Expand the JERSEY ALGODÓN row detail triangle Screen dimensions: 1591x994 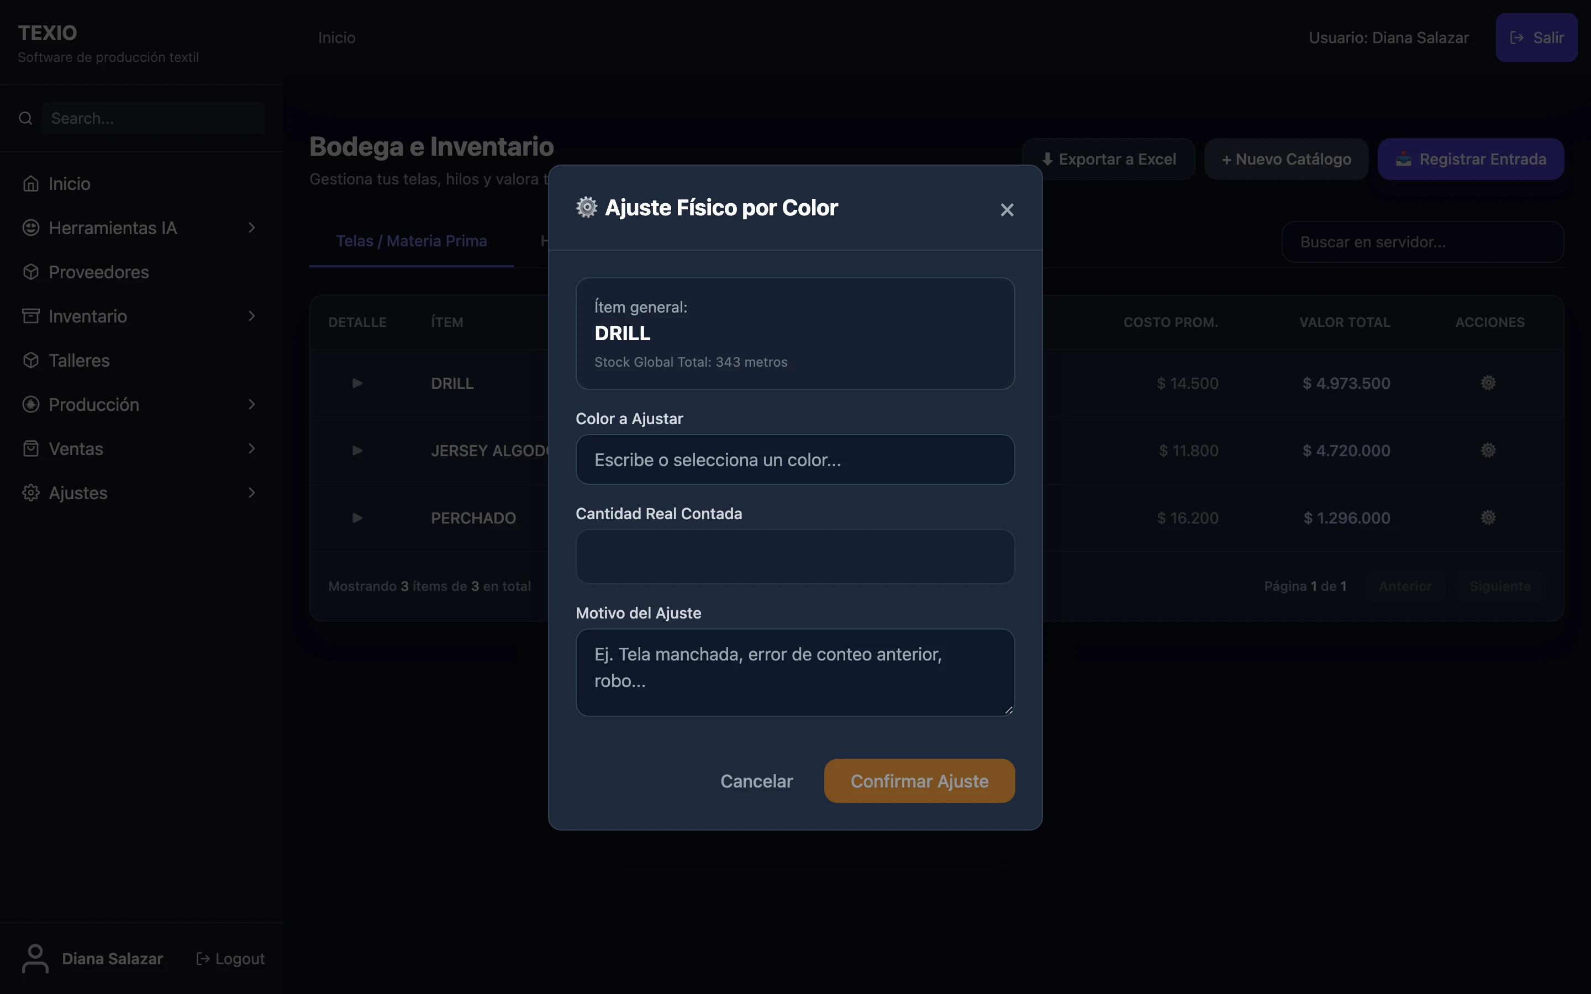tap(357, 450)
